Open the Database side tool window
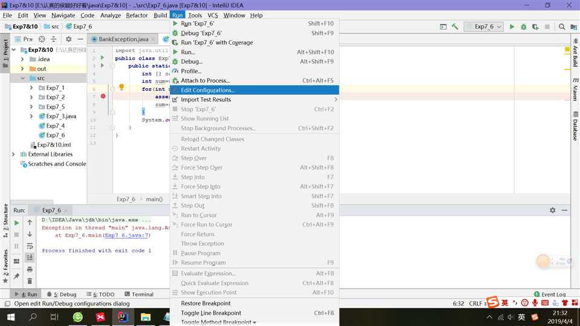Screen dimensions: 580x326 click(x=575, y=126)
